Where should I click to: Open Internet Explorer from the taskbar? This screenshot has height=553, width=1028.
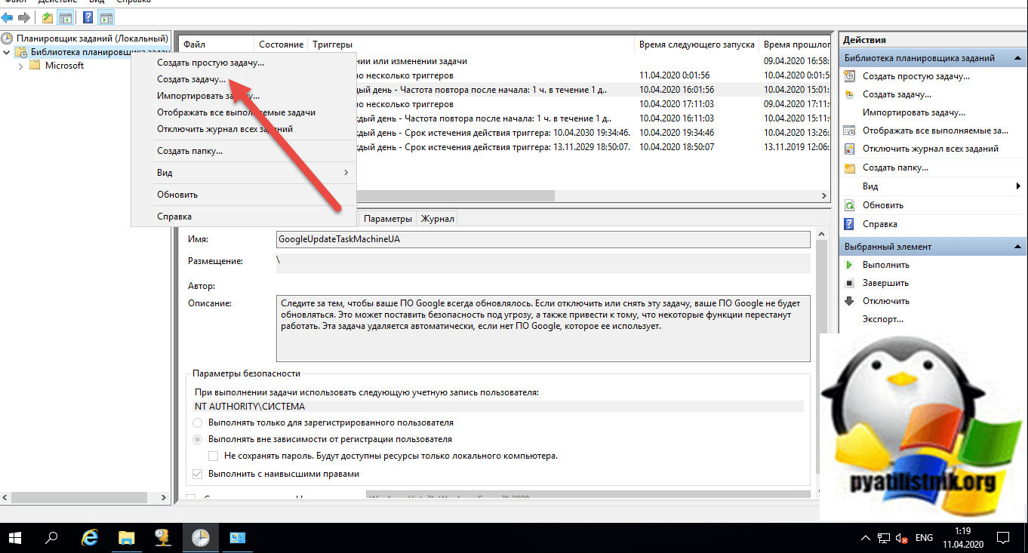pyautogui.click(x=91, y=538)
